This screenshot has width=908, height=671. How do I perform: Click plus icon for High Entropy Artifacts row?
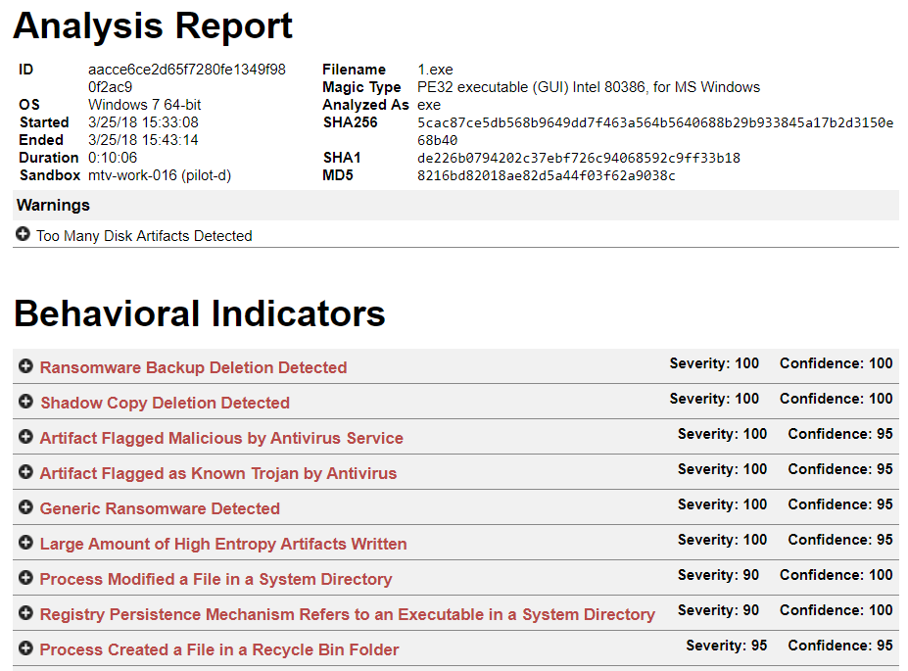point(25,544)
